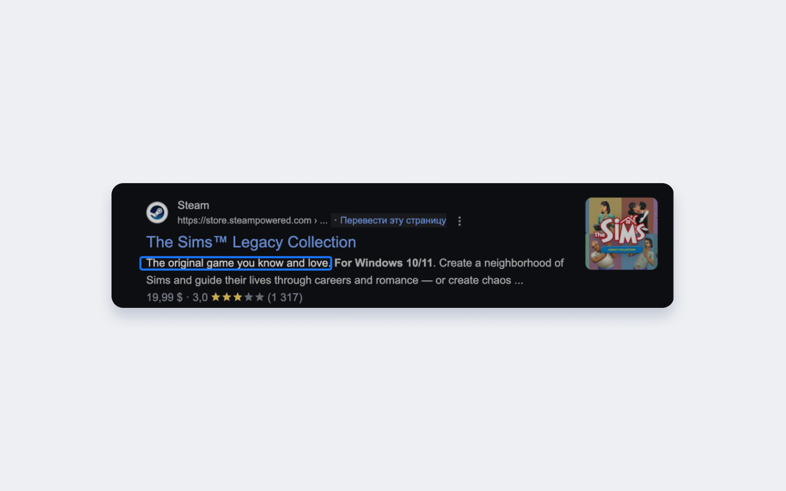Click the 19,99 $ price text
This screenshot has height=491, width=786.
pos(165,297)
